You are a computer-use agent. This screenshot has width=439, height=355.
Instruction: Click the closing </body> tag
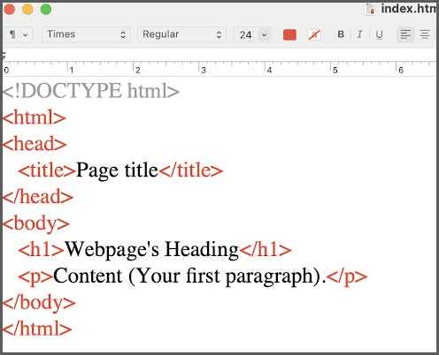(39, 303)
